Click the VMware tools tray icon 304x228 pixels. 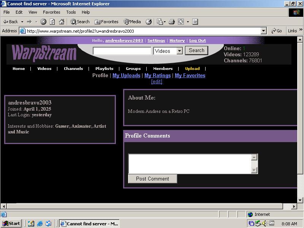click(x=272, y=223)
